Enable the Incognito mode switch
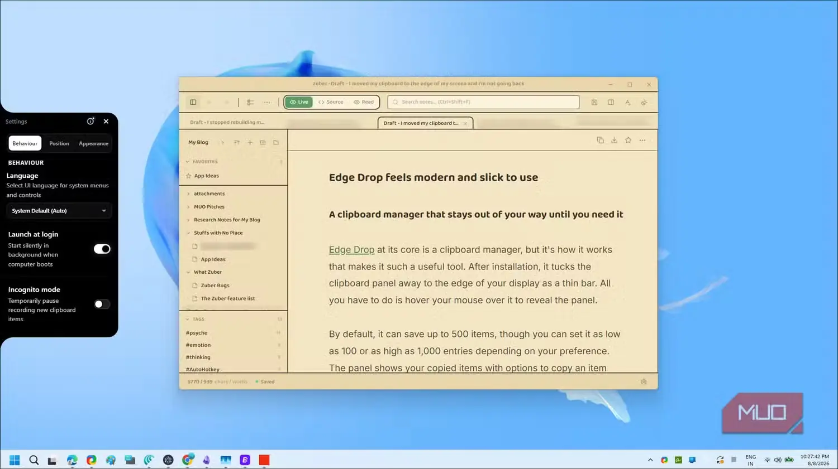The height and width of the screenshot is (469, 838). [102, 304]
